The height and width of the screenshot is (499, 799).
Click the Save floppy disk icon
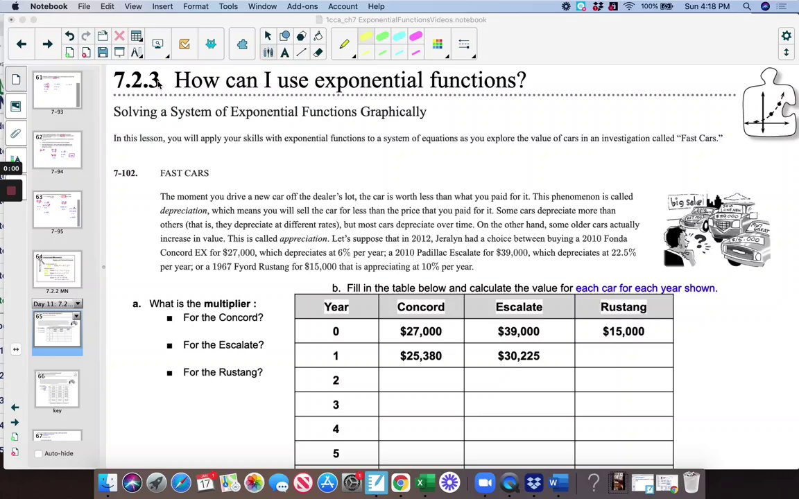click(x=103, y=52)
